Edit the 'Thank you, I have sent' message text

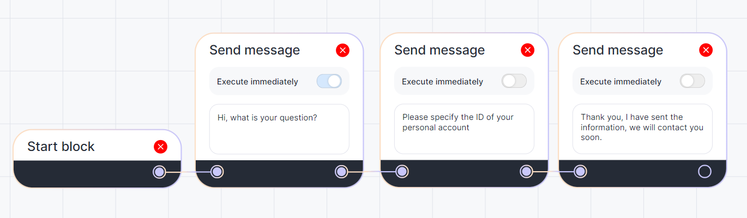tap(642, 129)
